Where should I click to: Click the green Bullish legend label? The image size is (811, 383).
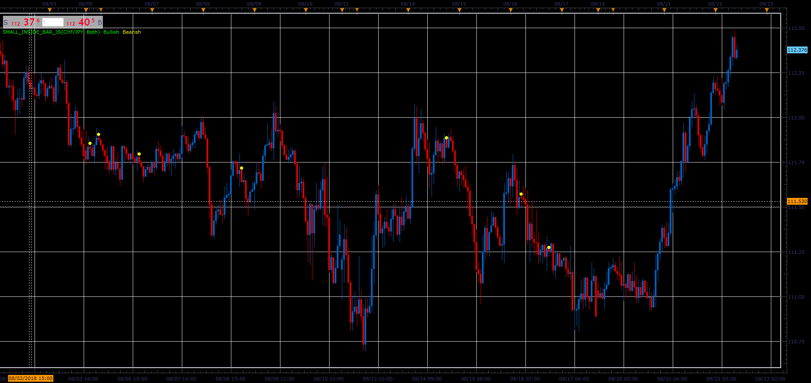click(111, 32)
